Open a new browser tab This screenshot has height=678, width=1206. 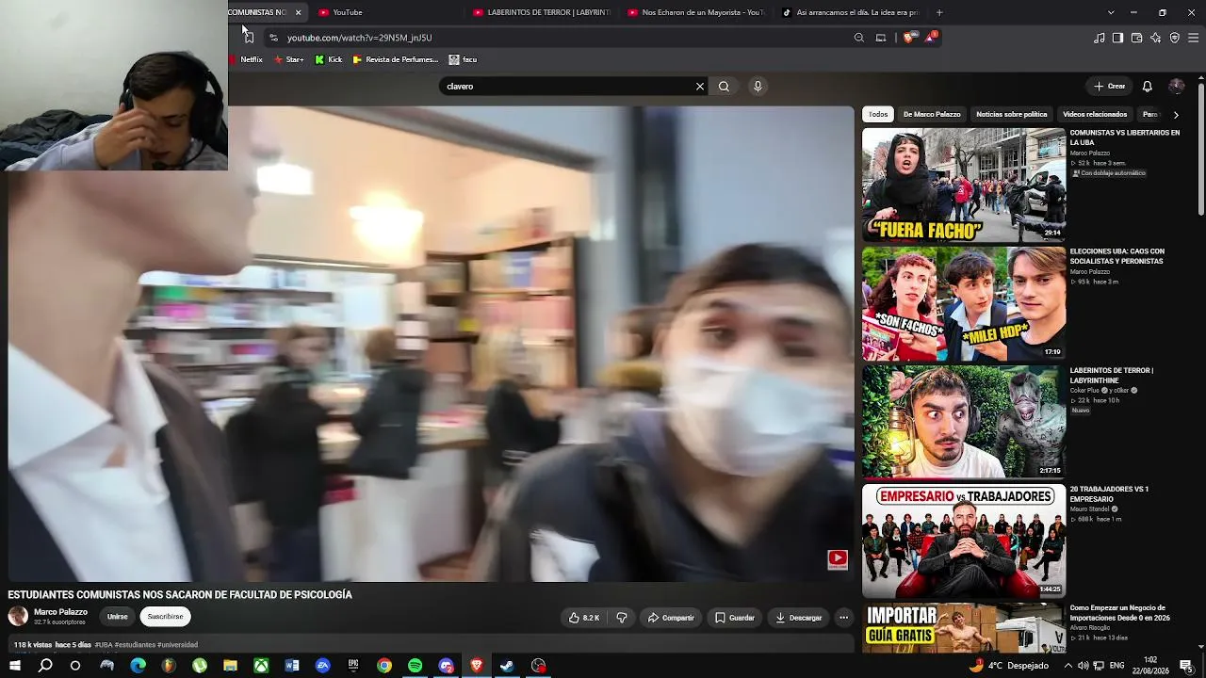[x=939, y=12]
